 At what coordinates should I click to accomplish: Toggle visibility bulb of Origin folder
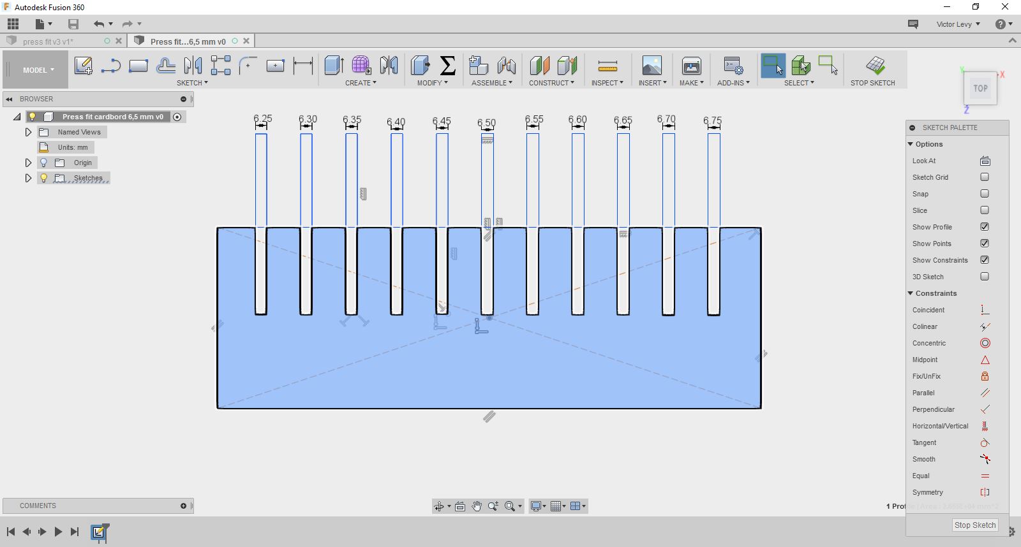click(44, 163)
